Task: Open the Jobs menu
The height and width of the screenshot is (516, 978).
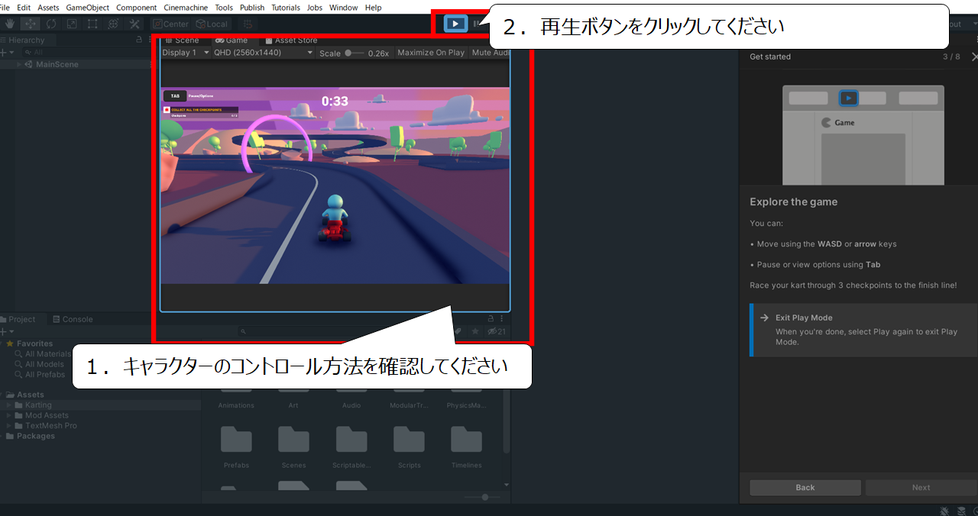Action: click(x=314, y=8)
